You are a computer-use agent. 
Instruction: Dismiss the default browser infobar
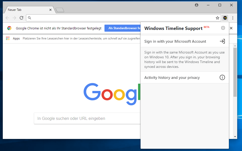(x=231, y=28)
